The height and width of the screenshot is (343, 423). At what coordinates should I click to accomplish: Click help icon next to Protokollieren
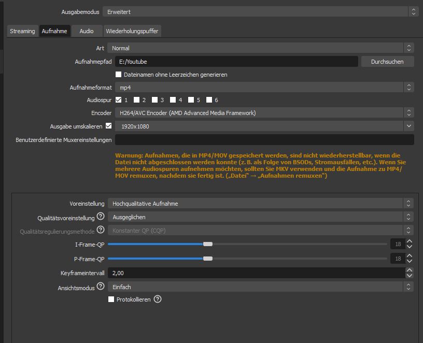click(x=158, y=299)
